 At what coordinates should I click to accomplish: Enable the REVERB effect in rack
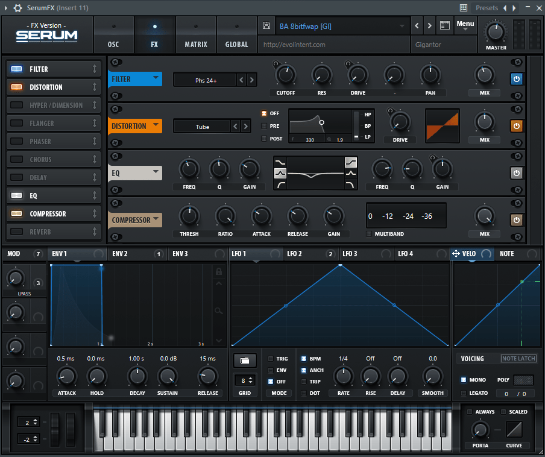(17, 232)
